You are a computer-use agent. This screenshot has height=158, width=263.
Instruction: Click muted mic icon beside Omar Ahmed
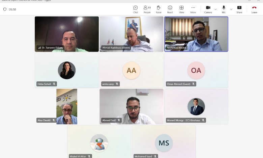(x=194, y=84)
